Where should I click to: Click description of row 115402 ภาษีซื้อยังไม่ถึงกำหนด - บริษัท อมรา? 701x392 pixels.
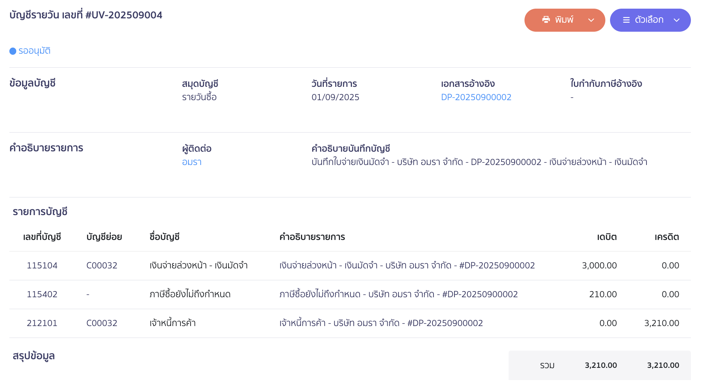(399, 294)
